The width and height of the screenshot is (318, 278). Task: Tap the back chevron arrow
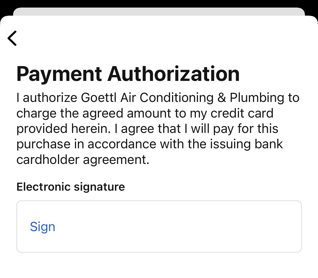click(12, 38)
